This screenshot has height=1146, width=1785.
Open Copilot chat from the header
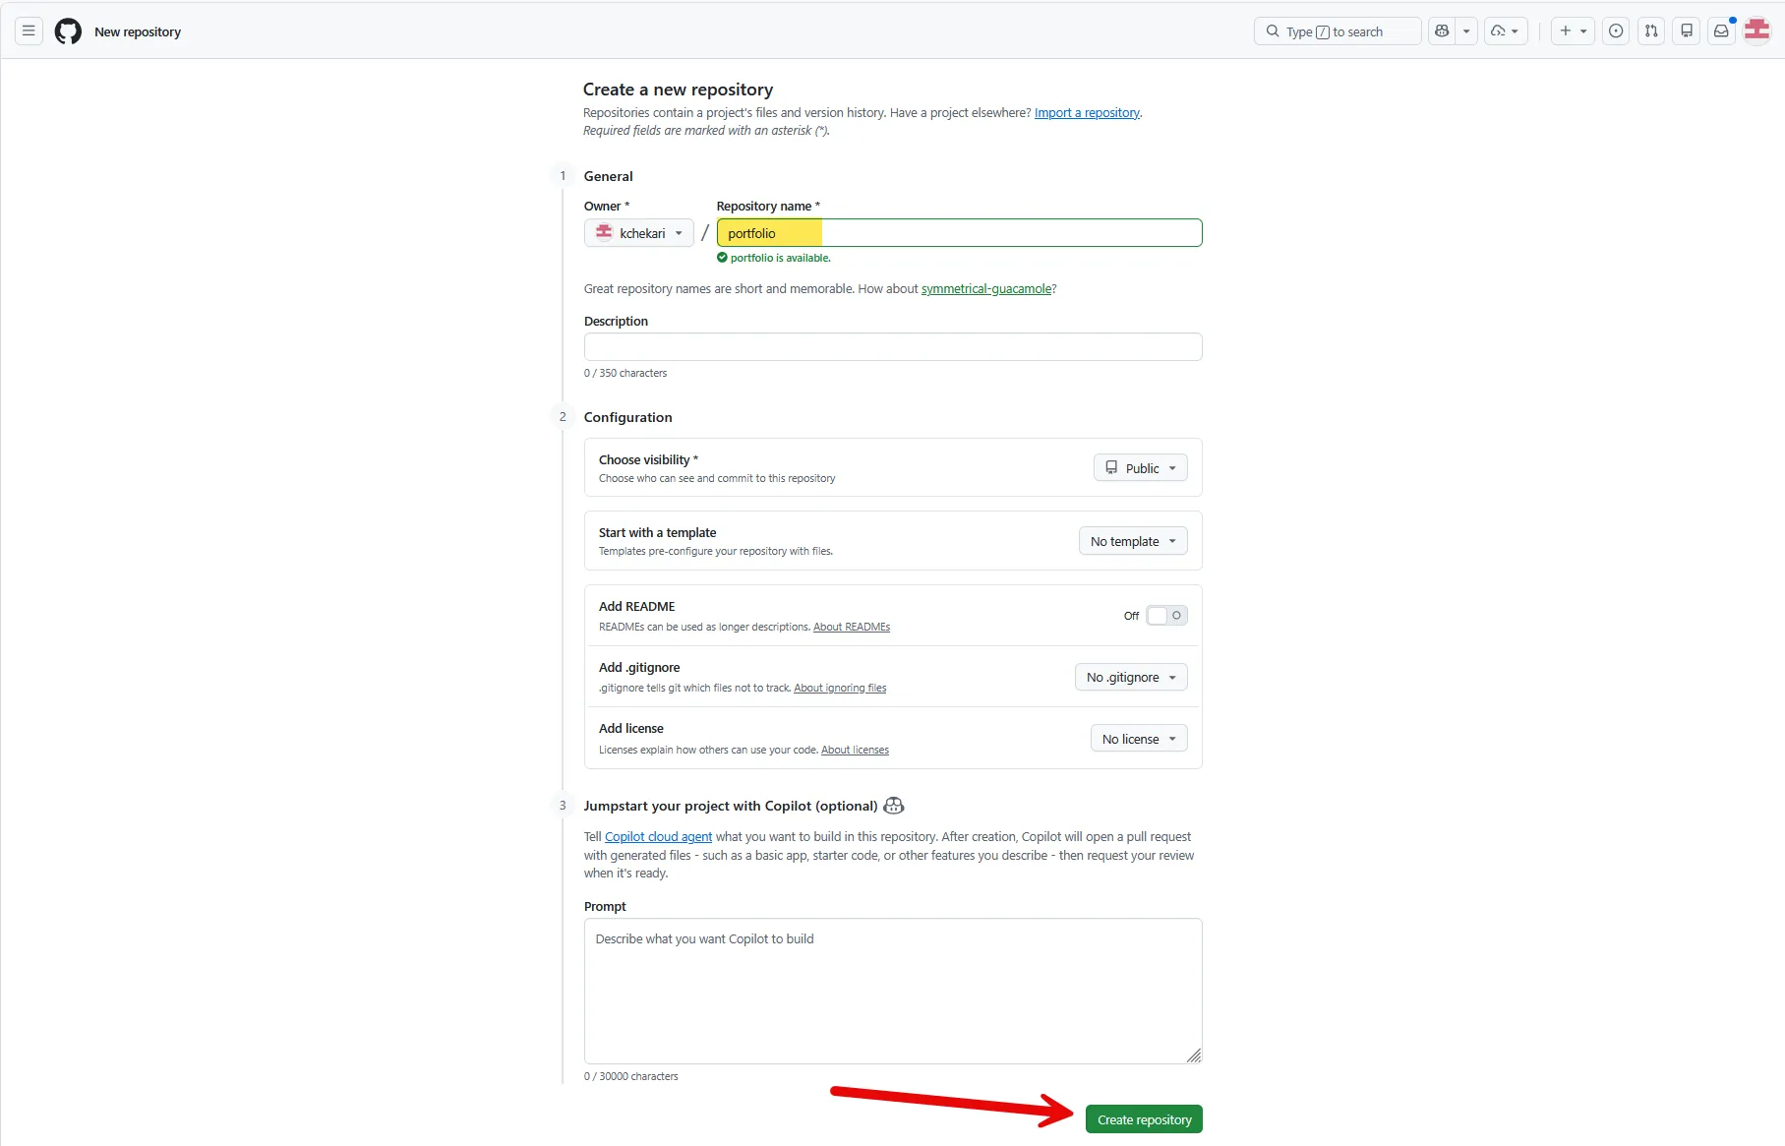pyautogui.click(x=1442, y=31)
